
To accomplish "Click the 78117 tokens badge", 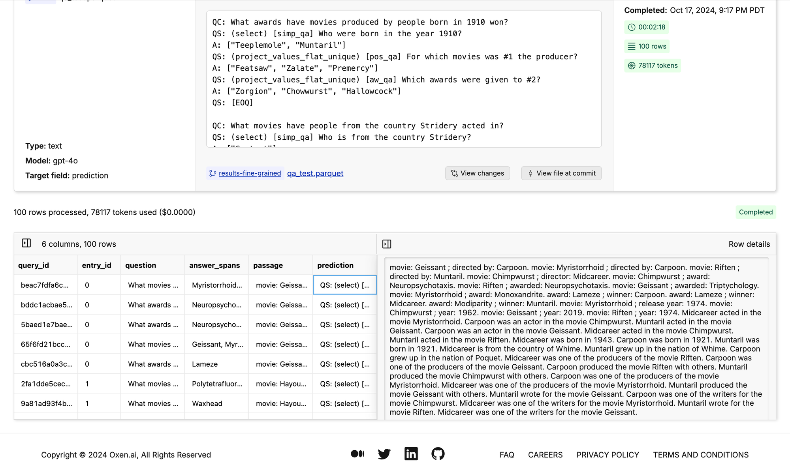I will 653,66.
